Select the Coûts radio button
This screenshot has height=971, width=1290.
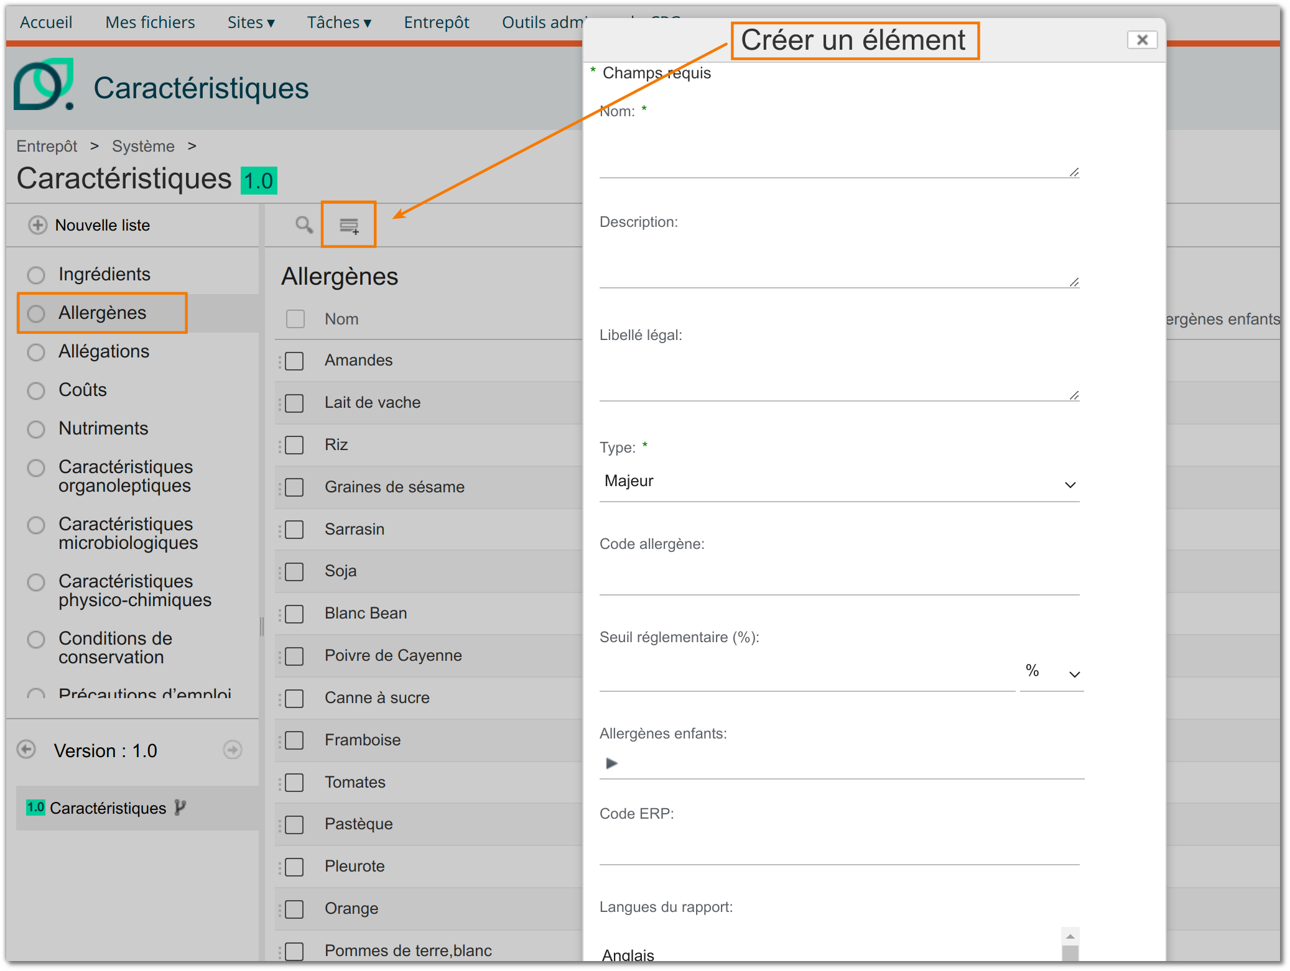click(x=36, y=390)
